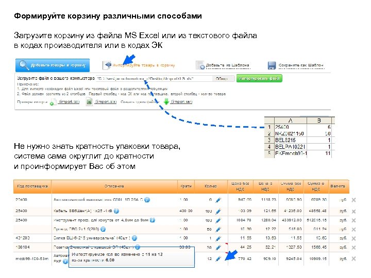Click Описание column header
The width and height of the screenshot is (371, 278).
tap(114, 186)
